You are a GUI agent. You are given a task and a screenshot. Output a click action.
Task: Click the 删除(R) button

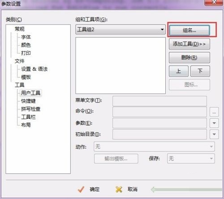pyautogui.click(x=190, y=57)
